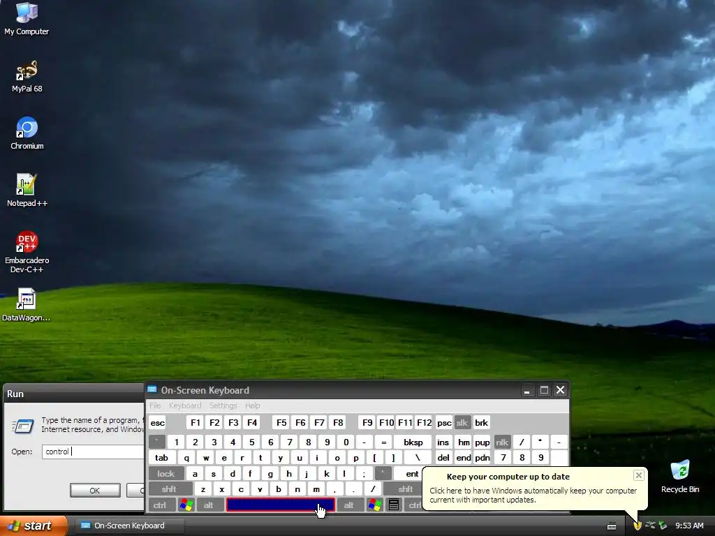The image size is (715, 536).
Task: Select the Embarcadero Dev-C++ desktop icon
Action: (x=27, y=251)
